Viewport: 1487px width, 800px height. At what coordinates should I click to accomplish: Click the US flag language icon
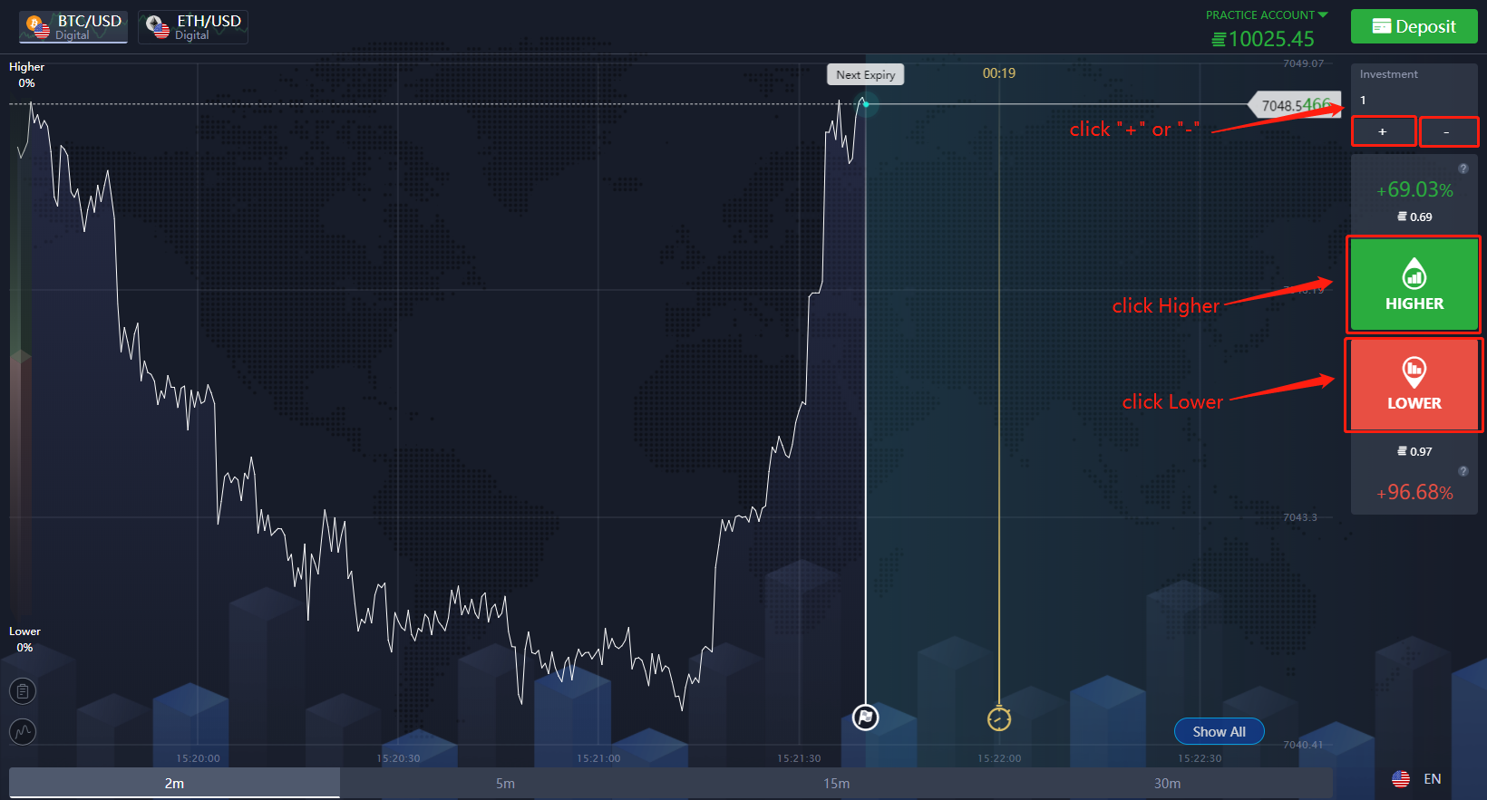click(x=1401, y=779)
